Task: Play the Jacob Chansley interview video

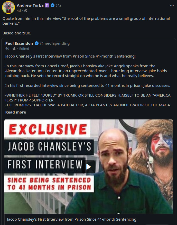Action: [89, 167]
